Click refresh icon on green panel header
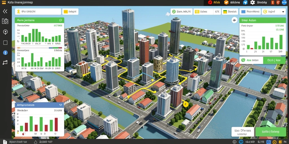This screenshot has height=144, width=289. (60, 20)
